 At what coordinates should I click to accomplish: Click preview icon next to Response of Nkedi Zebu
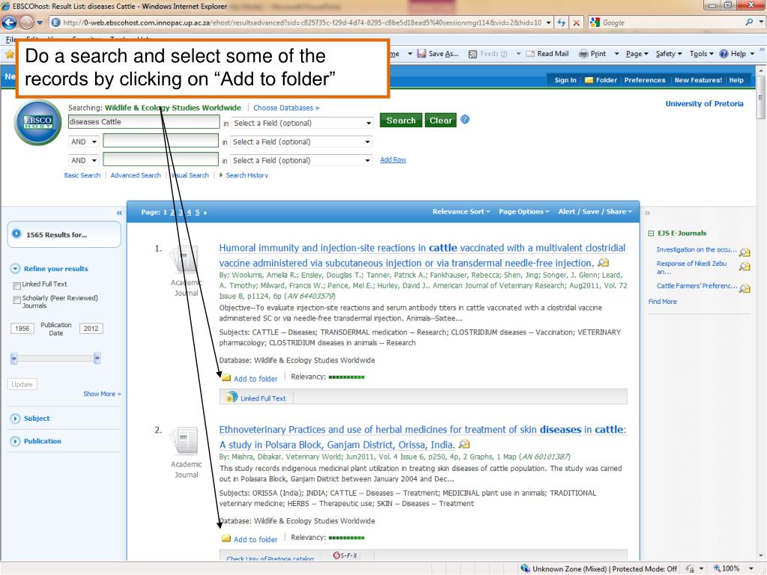[745, 267]
